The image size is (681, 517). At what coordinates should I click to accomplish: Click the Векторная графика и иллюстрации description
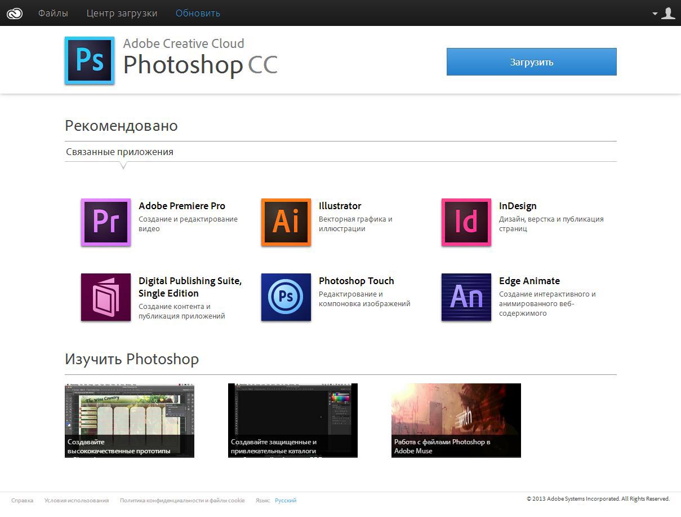355,224
